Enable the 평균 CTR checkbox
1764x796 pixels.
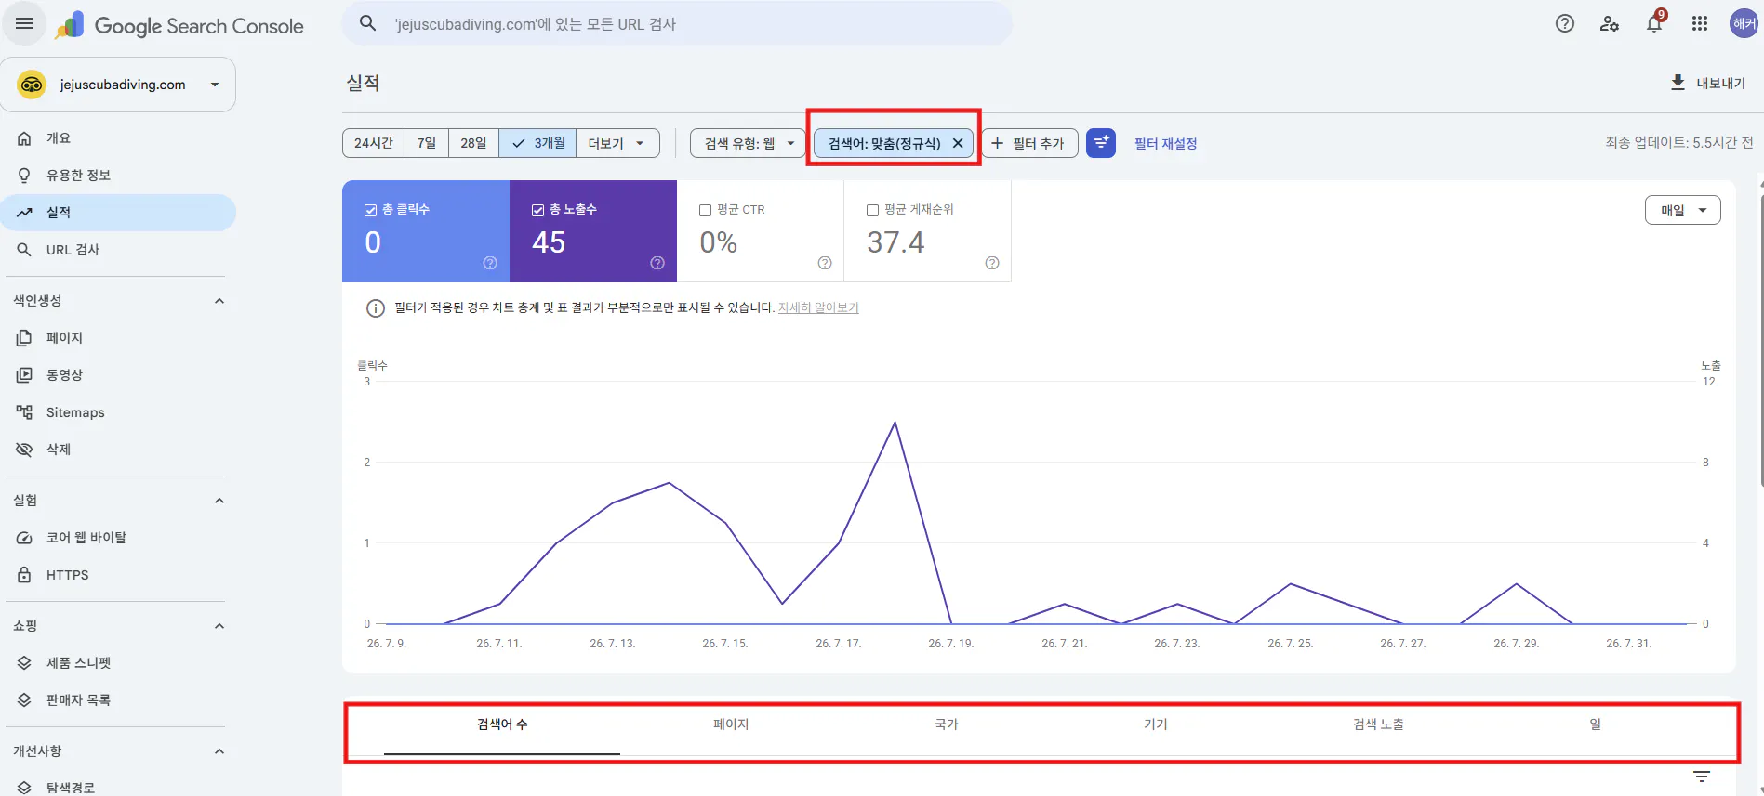point(705,211)
